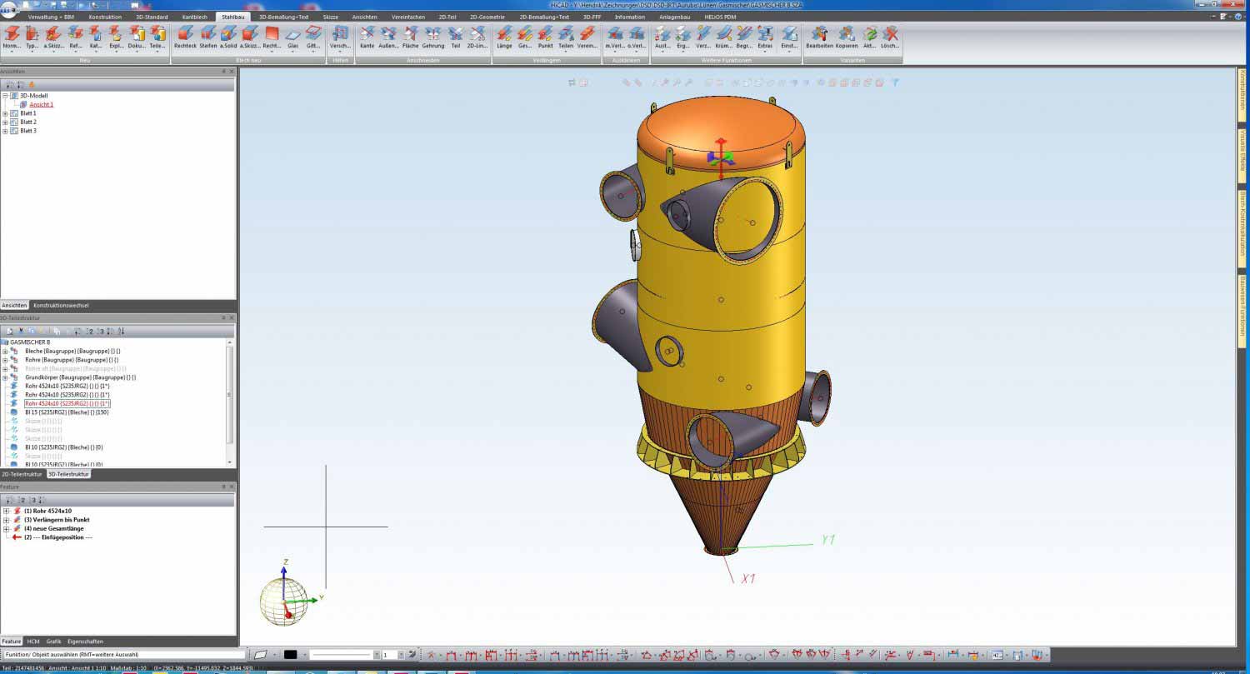
Task: Open the Skizze ribbon tab
Action: tap(331, 17)
